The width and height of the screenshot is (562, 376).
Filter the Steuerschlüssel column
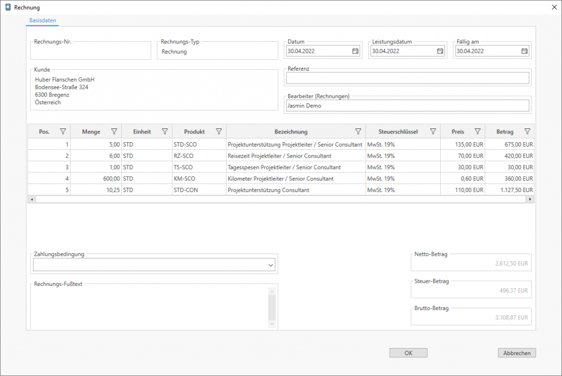pyautogui.click(x=433, y=132)
